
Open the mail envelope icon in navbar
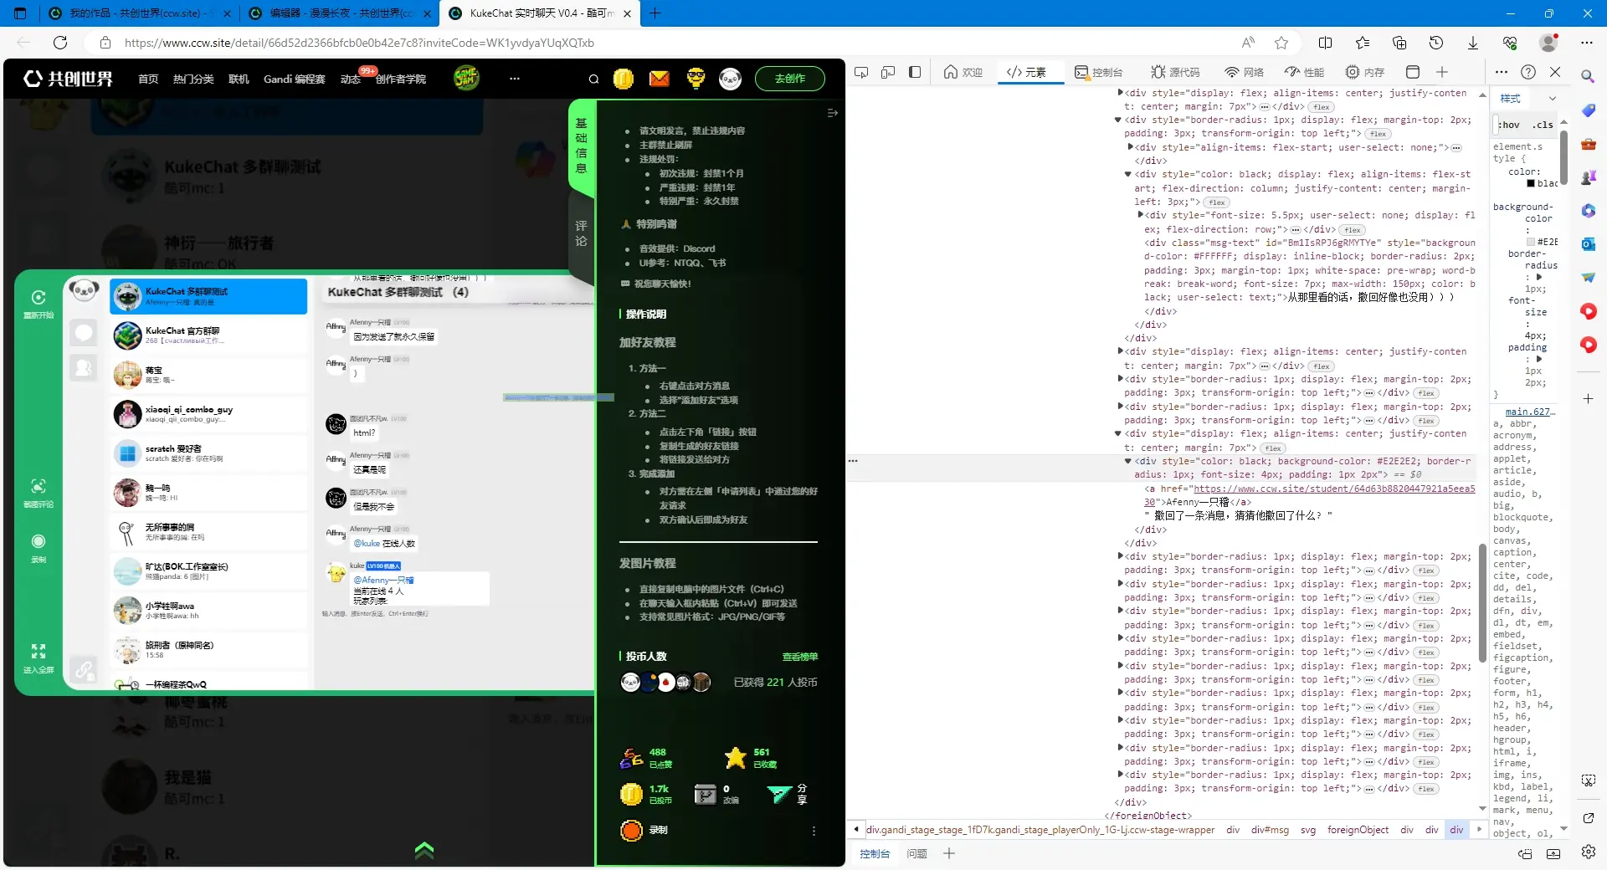tap(660, 79)
